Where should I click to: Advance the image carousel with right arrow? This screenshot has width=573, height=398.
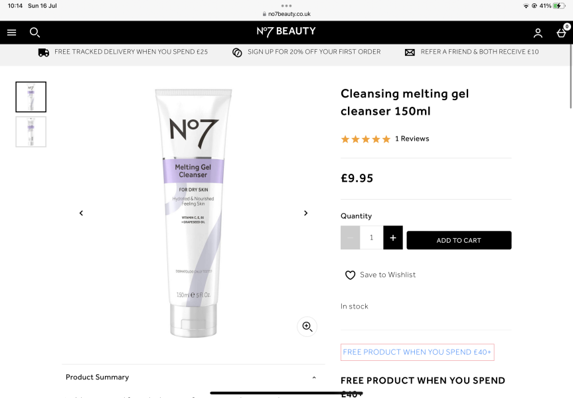(306, 213)
